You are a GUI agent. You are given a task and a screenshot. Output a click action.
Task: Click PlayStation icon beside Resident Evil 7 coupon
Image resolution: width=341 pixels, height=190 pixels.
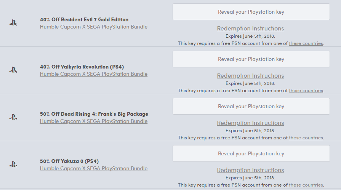click(13, 23)
